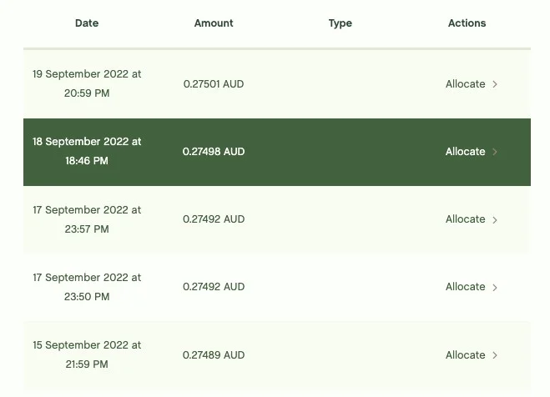Select the 19 September 2022 date cell

click(x=87, y=83)
